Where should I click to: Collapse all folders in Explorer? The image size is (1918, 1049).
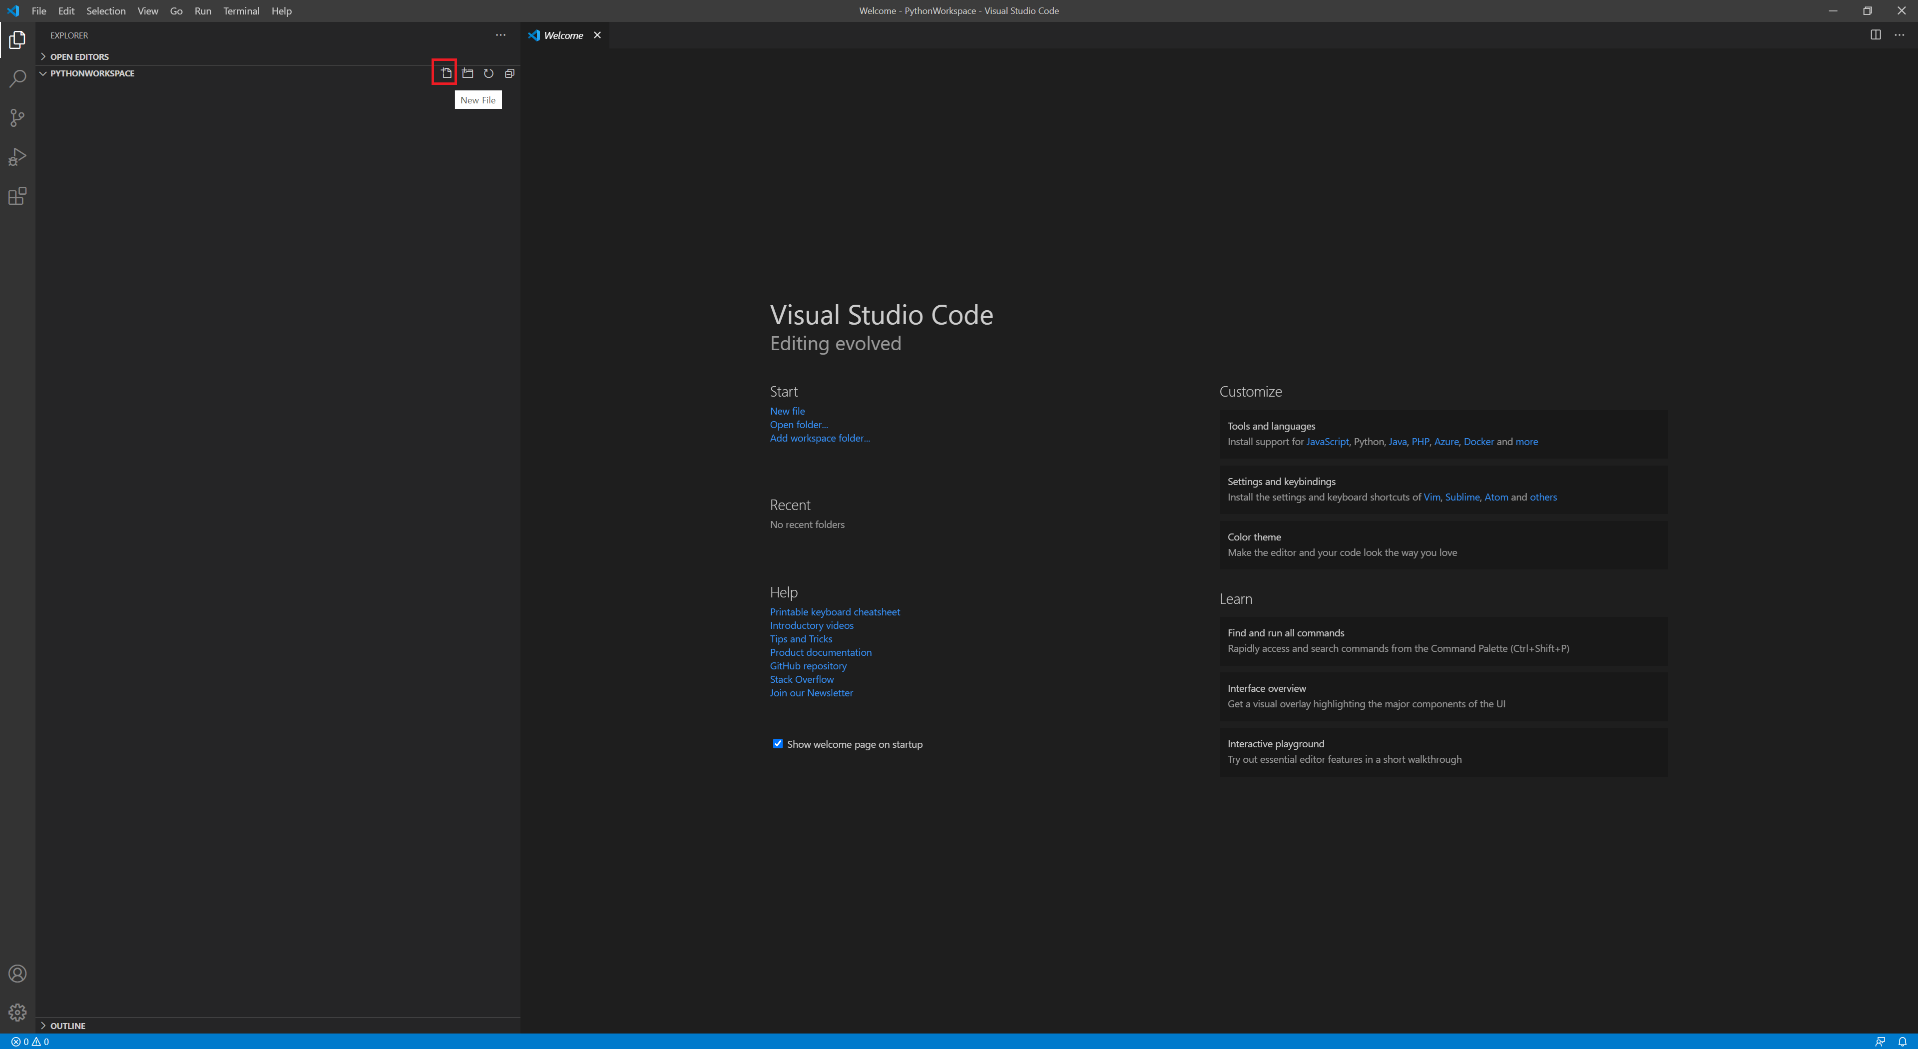point(509,73)
